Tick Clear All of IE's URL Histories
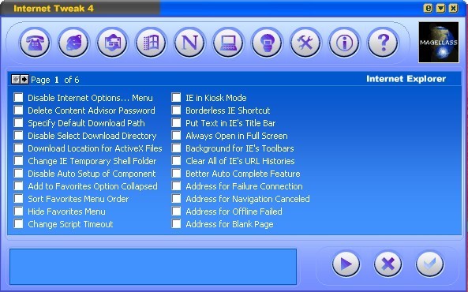The image size is (468, 292). pos(176,161)
